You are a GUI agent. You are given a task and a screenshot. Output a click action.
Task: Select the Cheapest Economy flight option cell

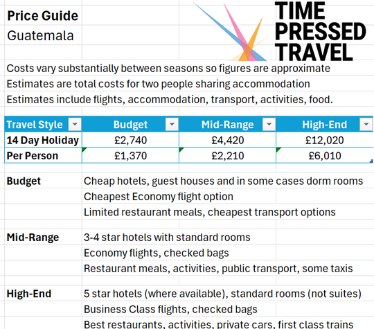coord(159,197)
